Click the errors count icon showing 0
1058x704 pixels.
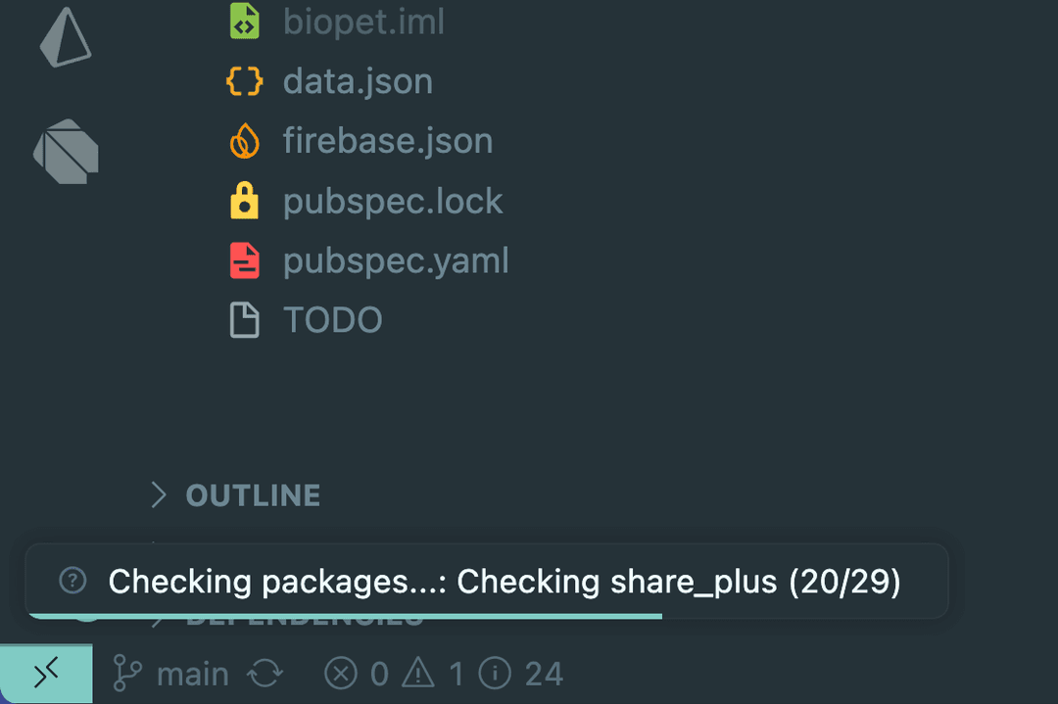pyautogui.click(x=341, y=674)
